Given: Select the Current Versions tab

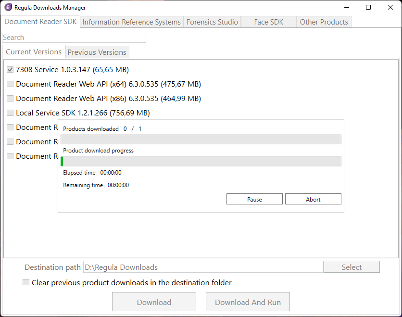Looking at the screenshot, I should pos(34,52).
